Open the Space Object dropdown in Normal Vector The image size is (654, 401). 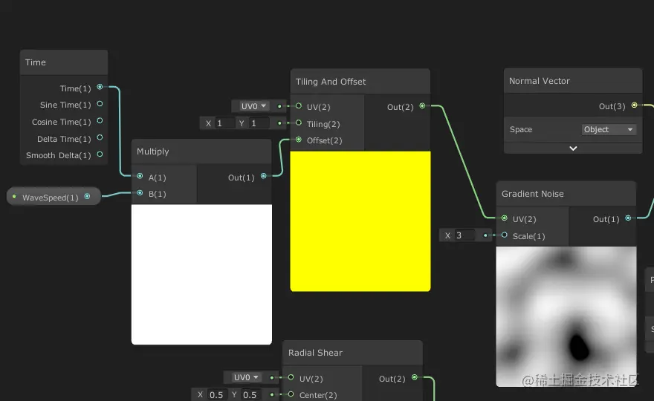pos(609,130)
